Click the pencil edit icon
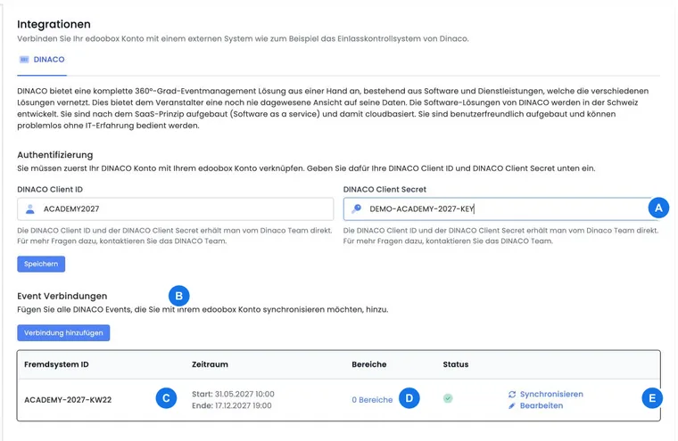 point(512,406)
